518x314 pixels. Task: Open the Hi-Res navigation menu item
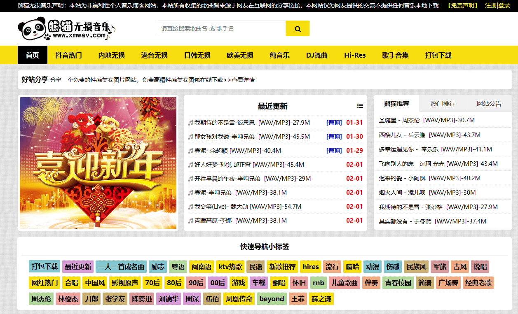click(355, 55)
